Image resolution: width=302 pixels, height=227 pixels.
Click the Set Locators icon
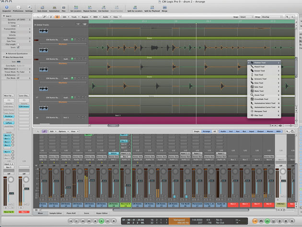coord(76,8)
